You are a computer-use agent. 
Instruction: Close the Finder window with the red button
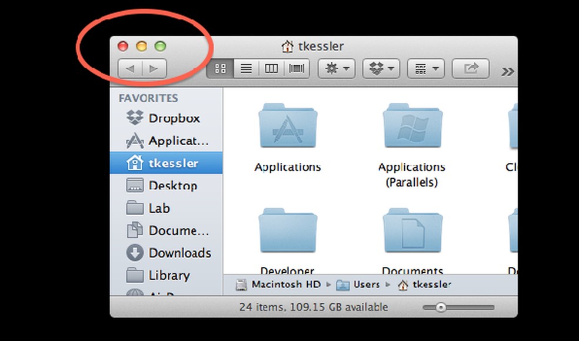point(122,46)
